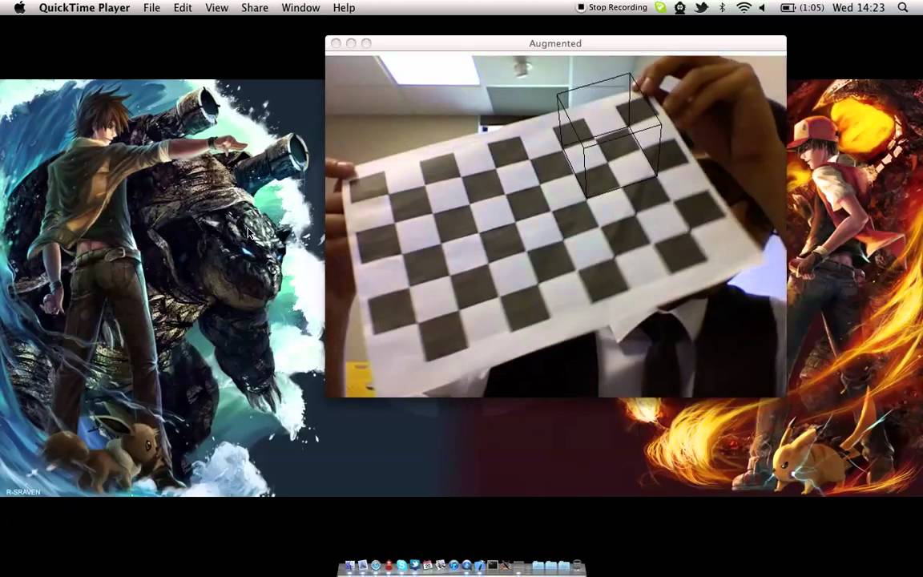Open Spotlight search magnifier
Viewport: 923px width, 577px height.
pos(902,8)
